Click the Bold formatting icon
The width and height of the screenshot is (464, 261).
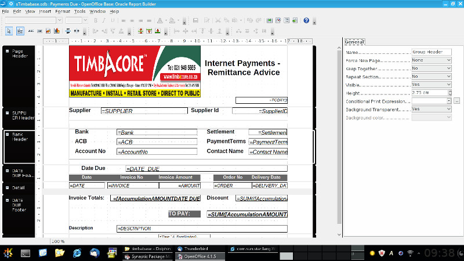(96, 20)
